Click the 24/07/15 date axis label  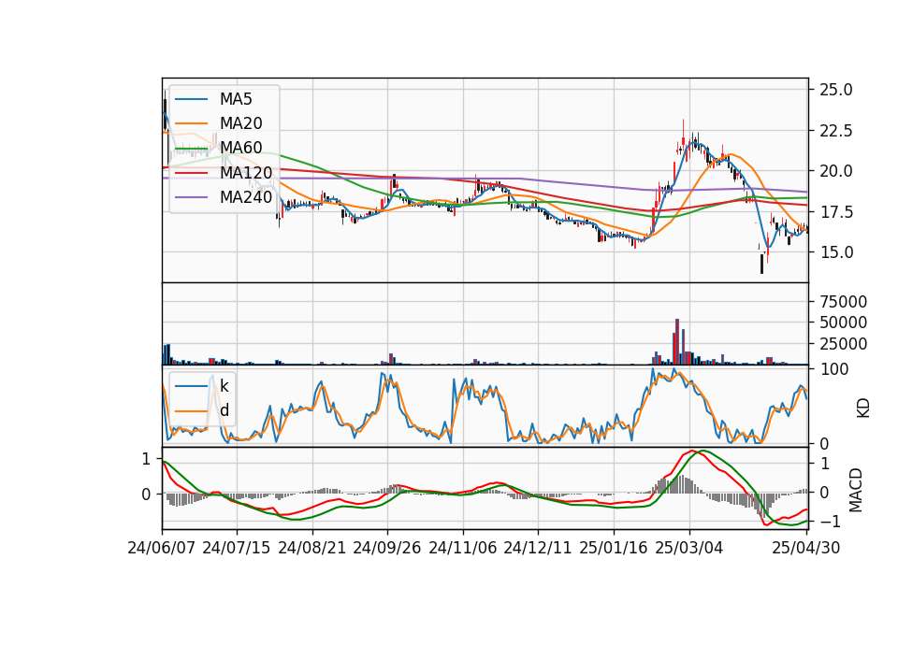pyautogui.click(x=237, y=548)
